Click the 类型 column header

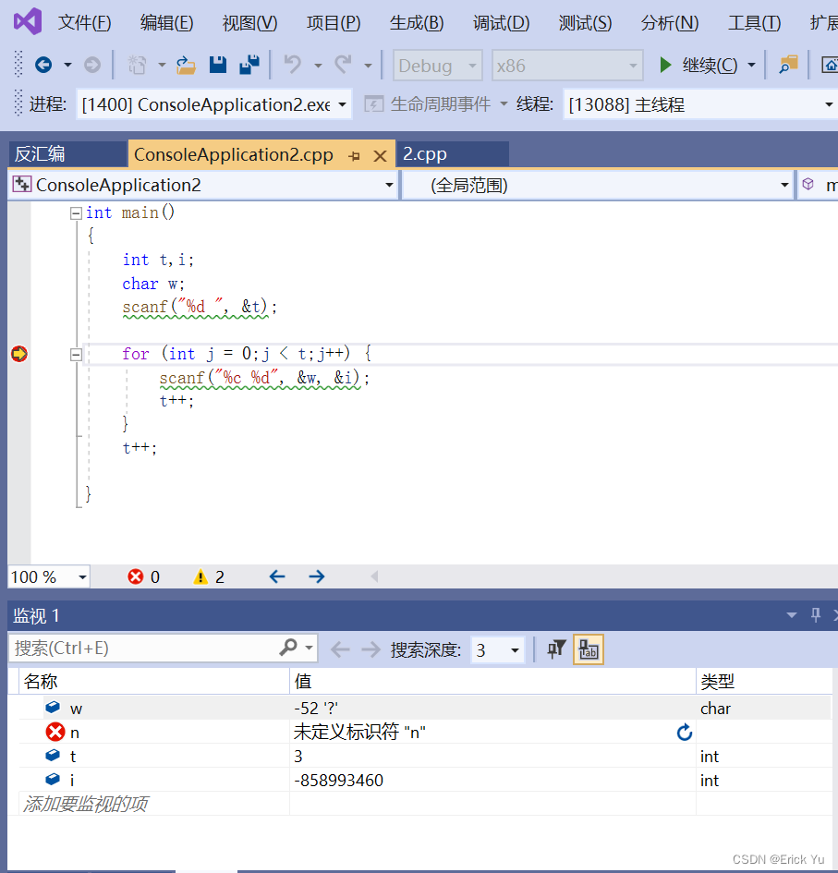(764, 681)
